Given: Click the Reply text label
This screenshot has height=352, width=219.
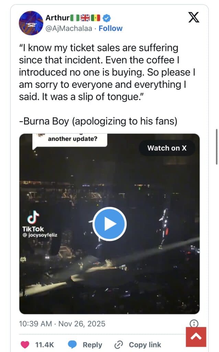Looking at the screenshot, I should [92, 345].
